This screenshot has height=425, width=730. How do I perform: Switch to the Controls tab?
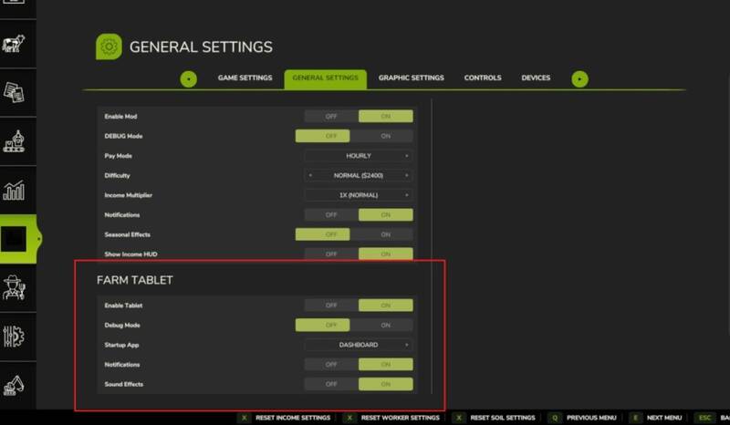pyautogui.click(x=482, y=78)
